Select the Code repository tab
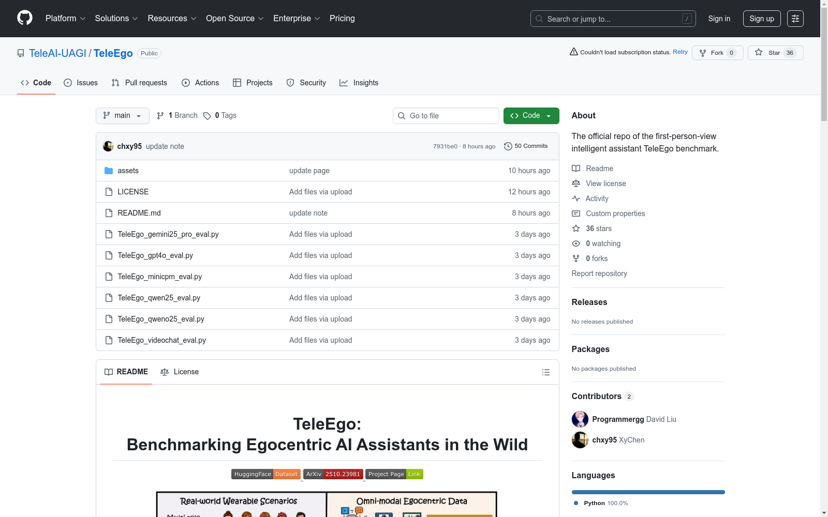This screenshot has height=517, width=828. point(36,83)
